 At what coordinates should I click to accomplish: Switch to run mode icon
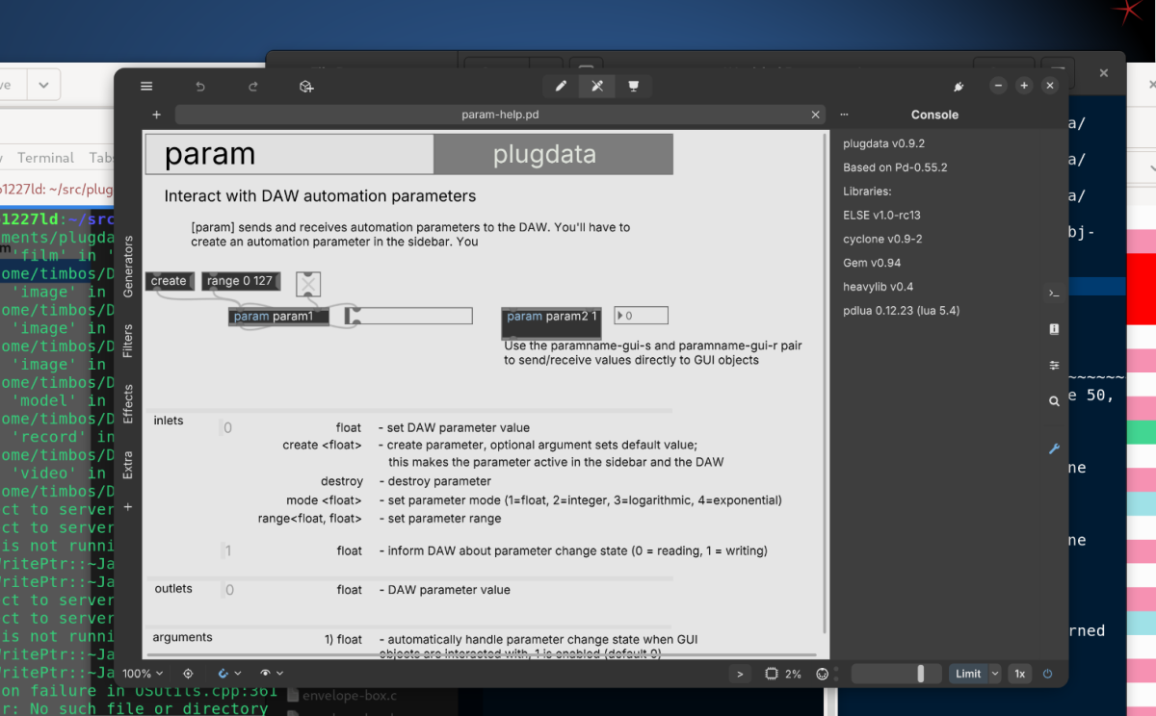597,86
